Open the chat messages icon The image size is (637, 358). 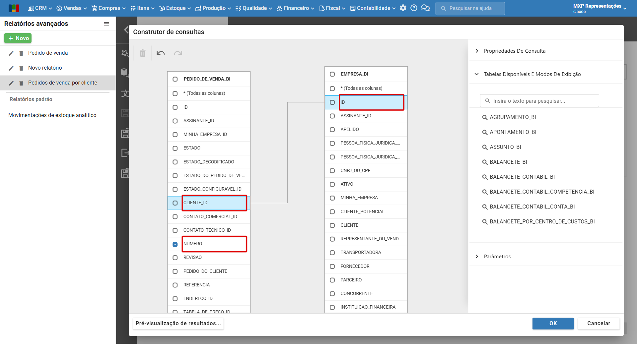[x=425, y=8]
